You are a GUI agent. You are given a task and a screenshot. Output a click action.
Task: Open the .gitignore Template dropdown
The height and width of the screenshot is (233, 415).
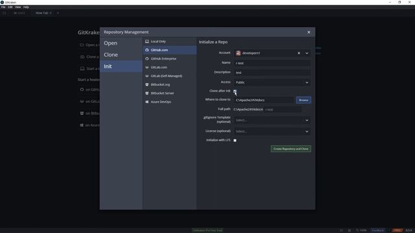coord(272,120)
